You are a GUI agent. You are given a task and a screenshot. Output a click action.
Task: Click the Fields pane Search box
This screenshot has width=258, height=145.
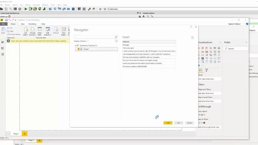235,48
